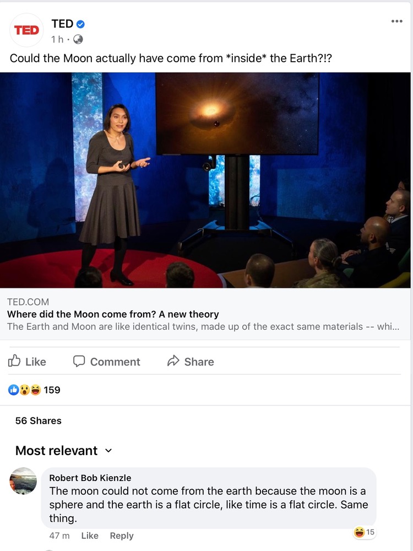Open the three-dot post options menu
Screen dimensions: 413x551
[397, 22]
